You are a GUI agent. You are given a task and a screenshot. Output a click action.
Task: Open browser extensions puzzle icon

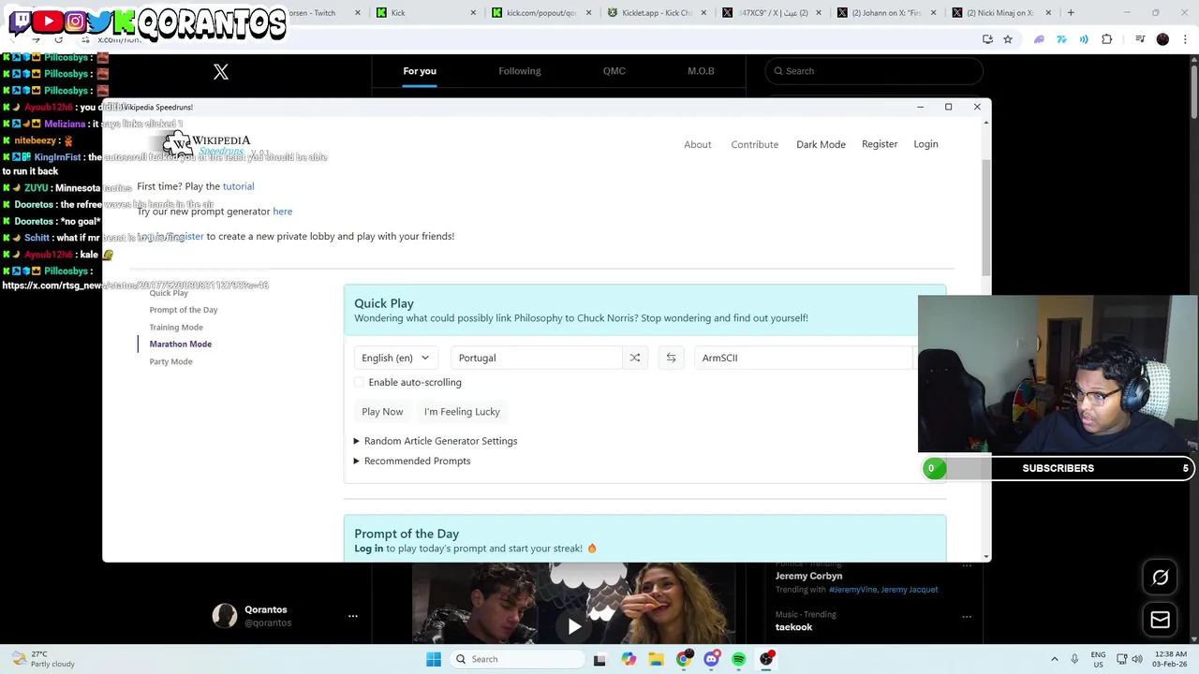click(1107, 39)
